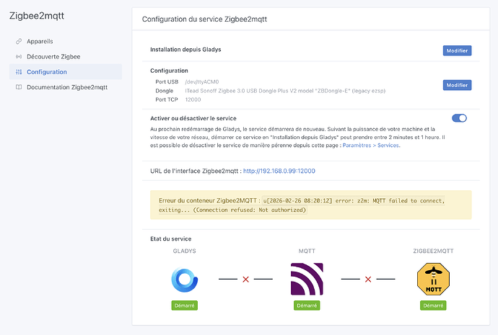Go to Découverte Zigbee page
This screenshot has width=498, height=335.
pos(53,56)
